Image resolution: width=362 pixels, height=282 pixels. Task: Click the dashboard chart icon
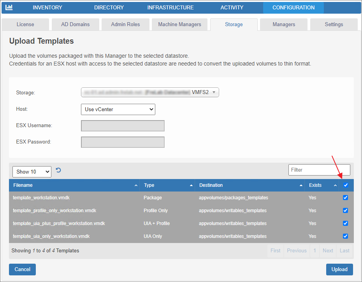click(x=9, y=7)
